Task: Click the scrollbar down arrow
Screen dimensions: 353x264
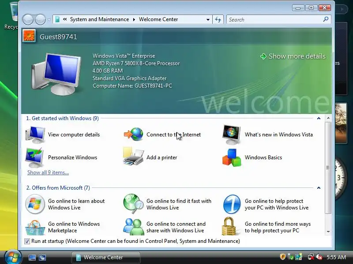Action: (328, 232)
